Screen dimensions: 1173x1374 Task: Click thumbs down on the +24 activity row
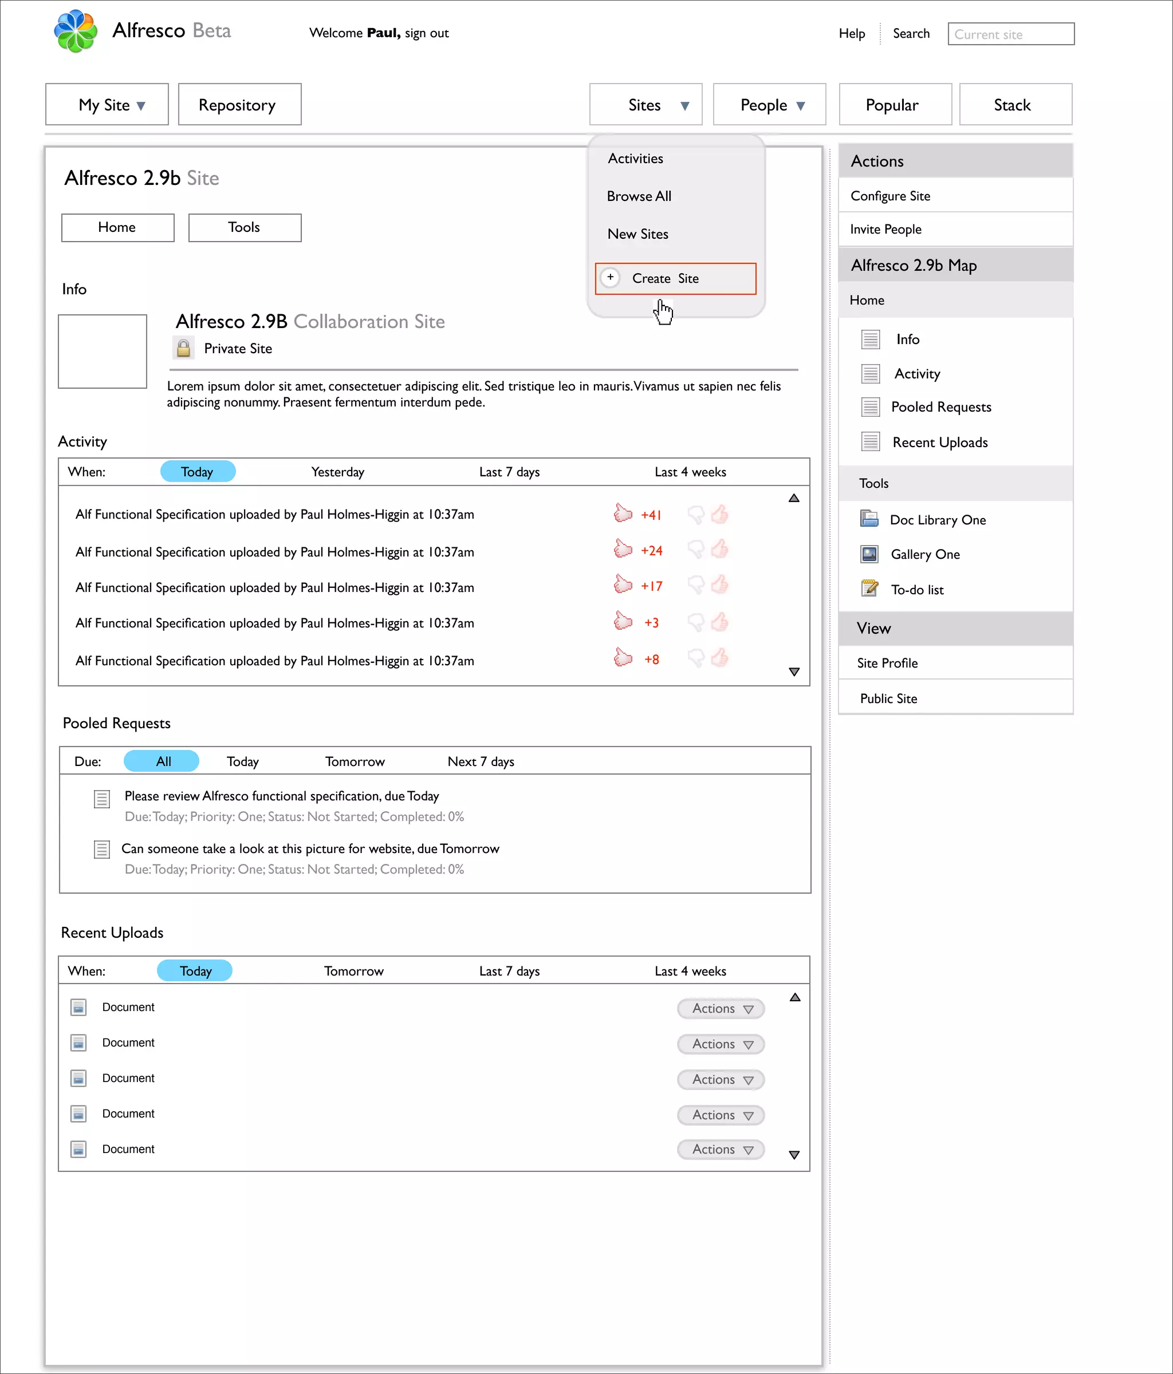(x=696, y=550)
